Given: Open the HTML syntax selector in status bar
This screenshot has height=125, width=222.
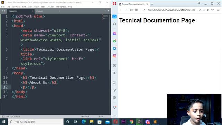Looking at the screenshot, I should click(101, 117).
